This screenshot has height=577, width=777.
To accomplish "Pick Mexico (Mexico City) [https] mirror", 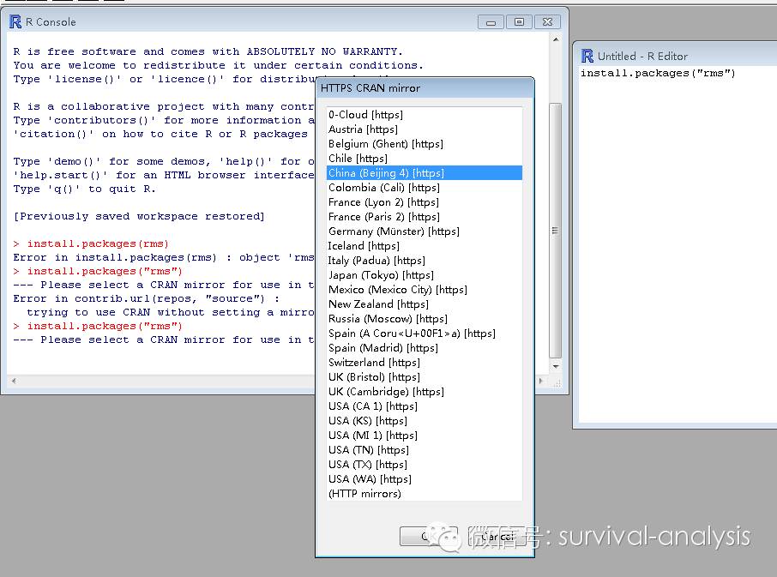I will point(425,290).
